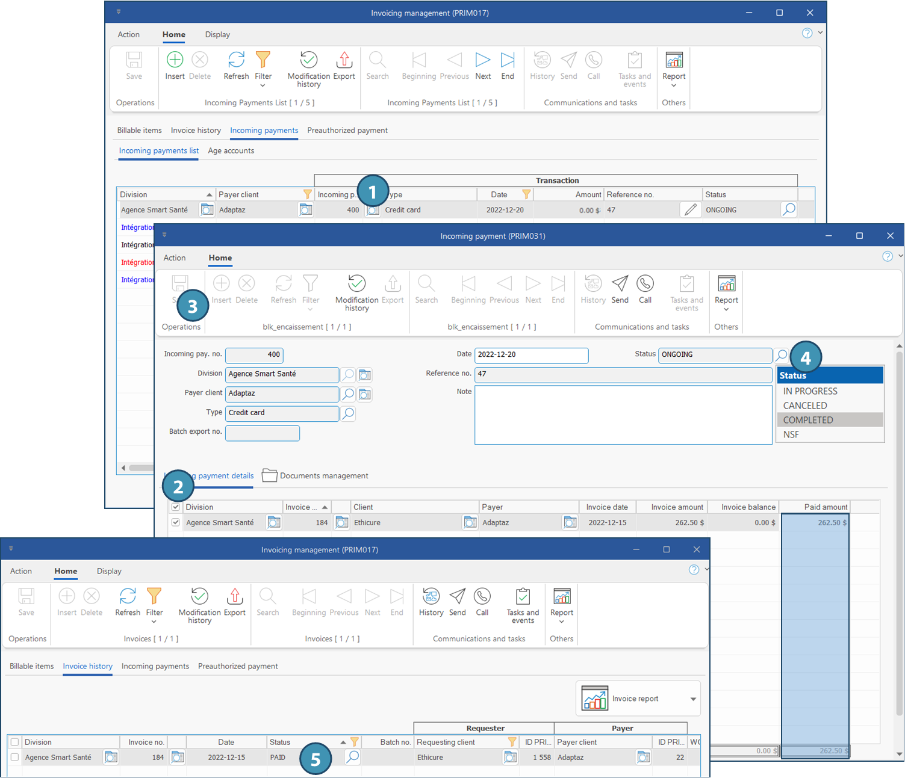Switch to the Preauthorized payment tab in the top window
The width and height of the screenshot is (905, 778).
click(x=347, y=131)
